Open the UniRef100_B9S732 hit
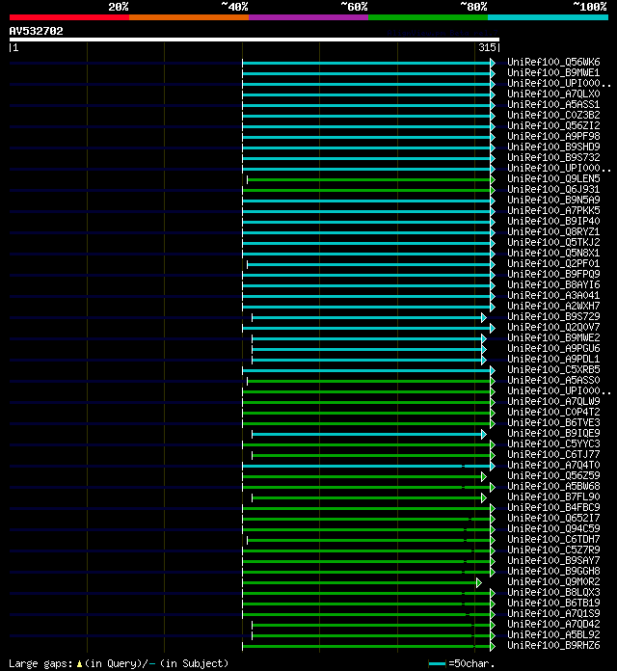617x671 pixels. 553,157
